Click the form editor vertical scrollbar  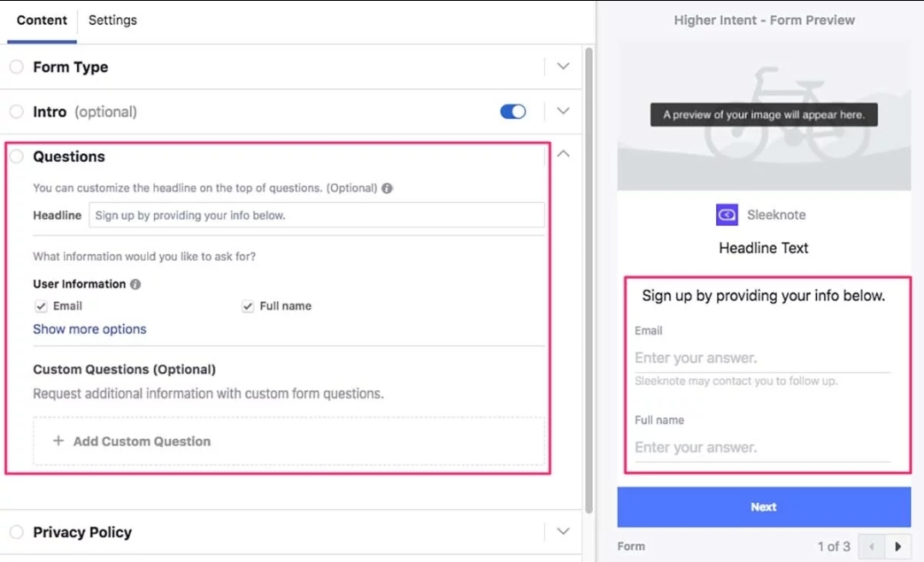(589, 281)
